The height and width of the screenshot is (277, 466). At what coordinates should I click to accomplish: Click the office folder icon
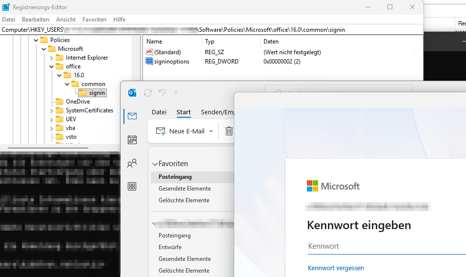point(60,66)
